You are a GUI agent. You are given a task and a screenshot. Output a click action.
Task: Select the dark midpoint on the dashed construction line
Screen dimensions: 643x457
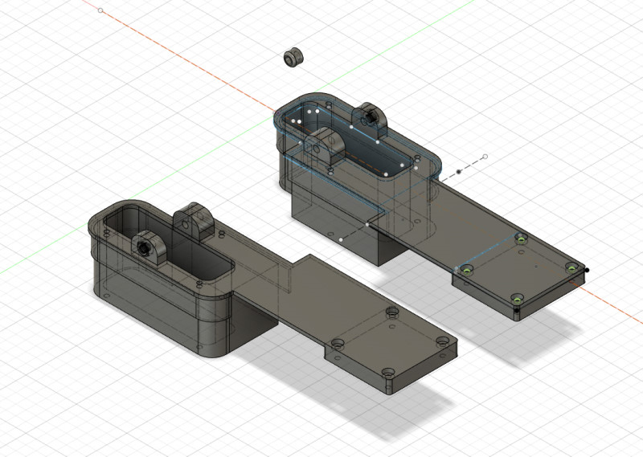458,171
